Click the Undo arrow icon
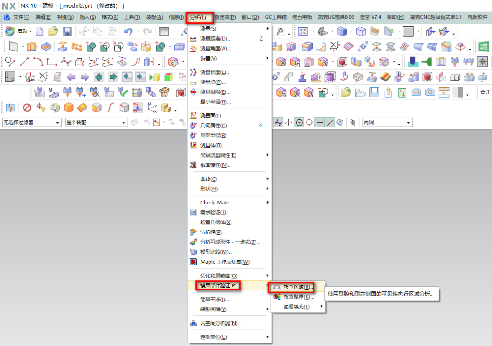 click(x=128, y=31)
